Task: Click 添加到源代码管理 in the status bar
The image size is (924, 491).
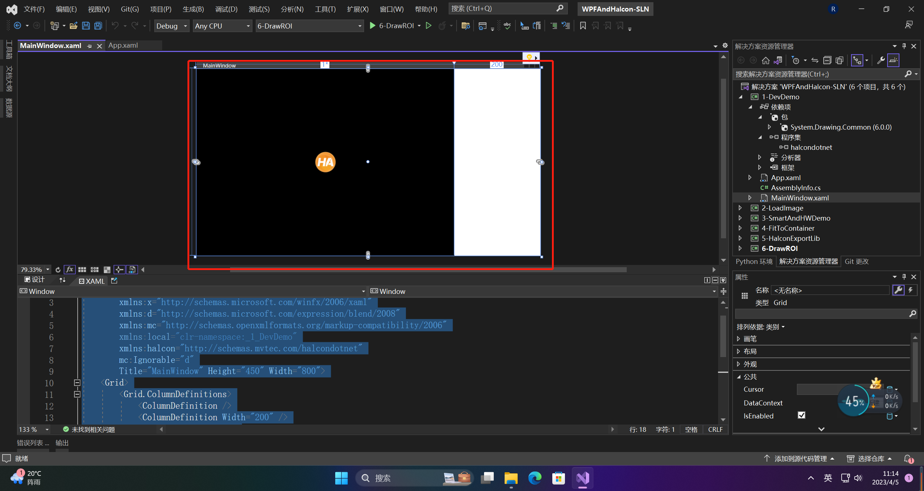Action: point(800,459)
